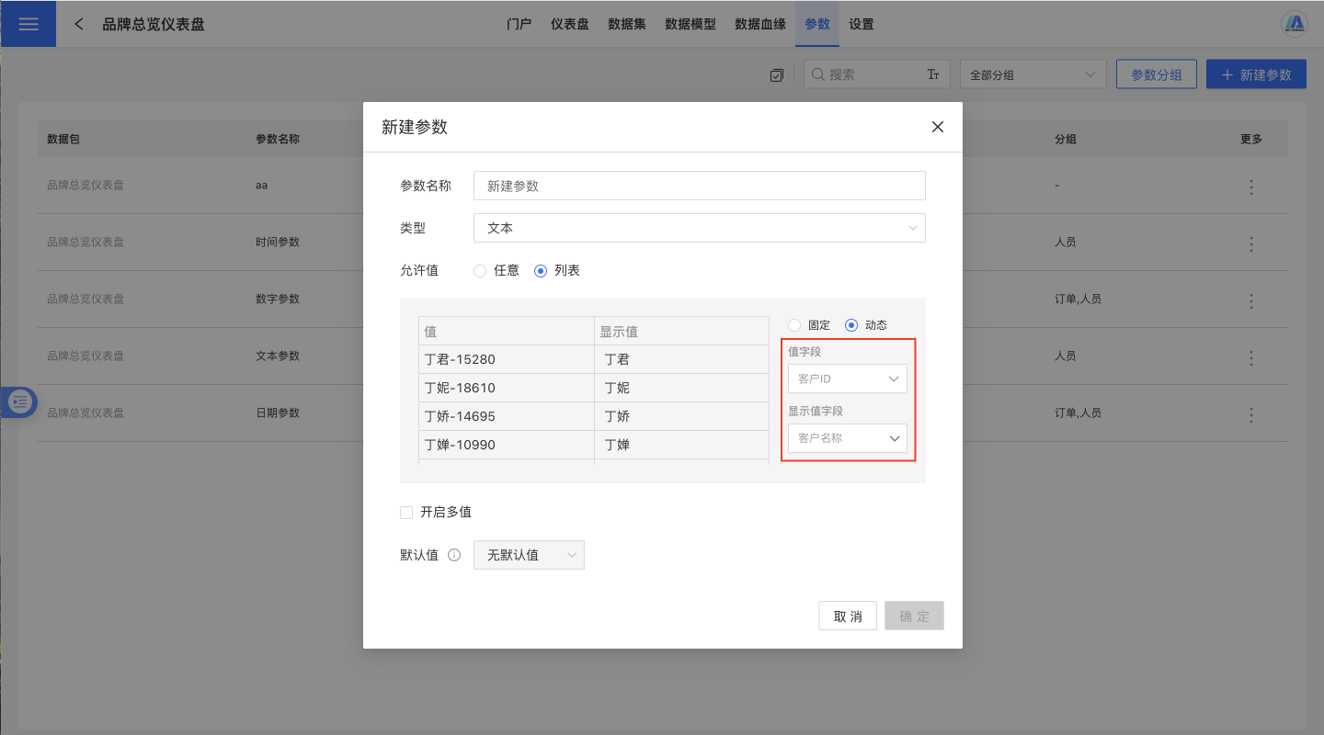Go to the 数据血缘 tab
This screenshot has width=1324, height=735.
point(759,24)
